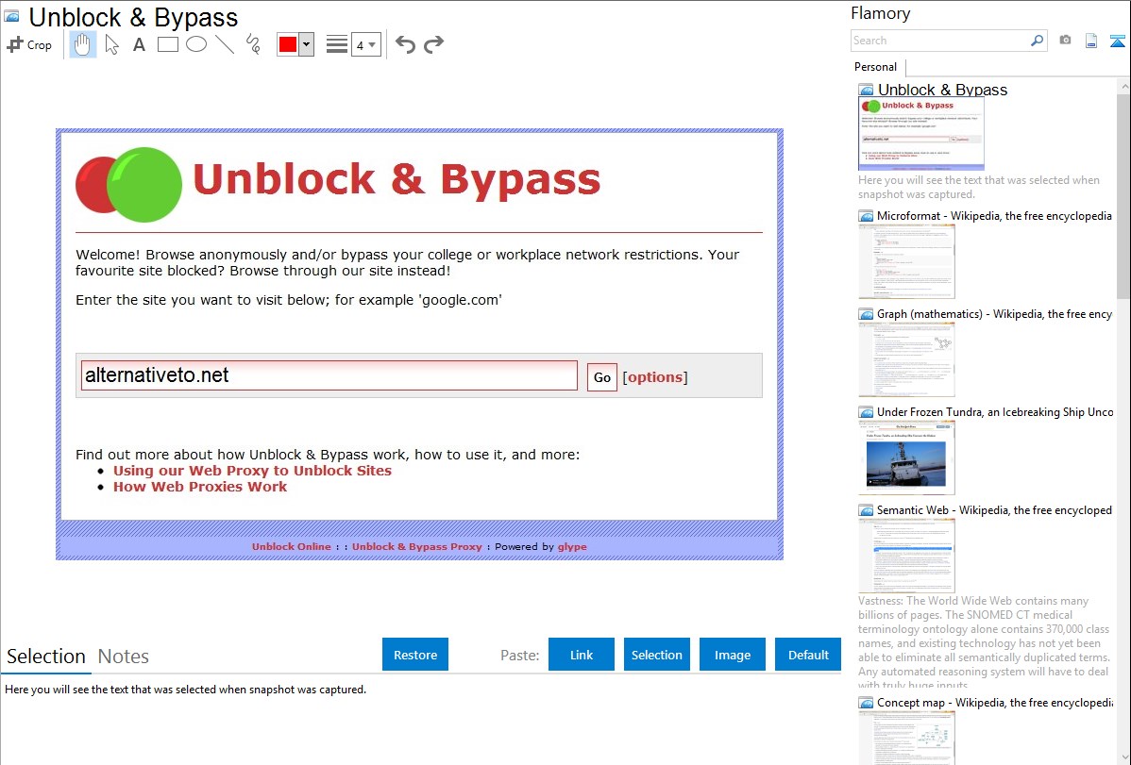Screen dimensions: 1131x765
Task: Select the Hand pan tool
Action: coord(82,44)
